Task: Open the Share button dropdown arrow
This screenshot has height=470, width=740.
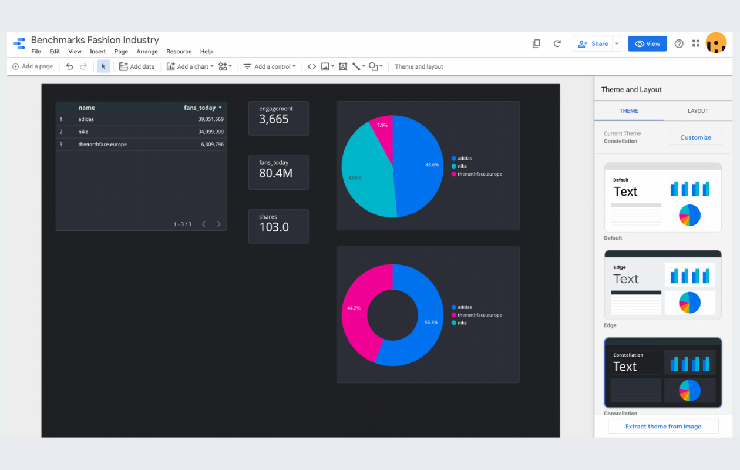Action: pos(617,43)
